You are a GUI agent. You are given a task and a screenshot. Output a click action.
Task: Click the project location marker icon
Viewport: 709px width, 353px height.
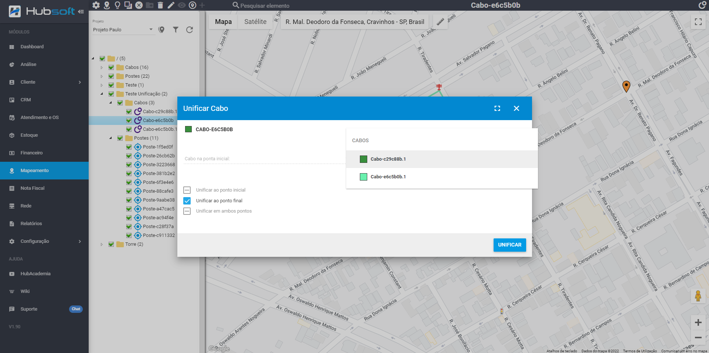[x=161, y=30]
